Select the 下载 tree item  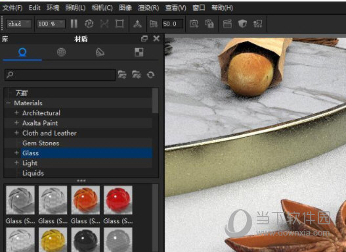coord(22,93)
